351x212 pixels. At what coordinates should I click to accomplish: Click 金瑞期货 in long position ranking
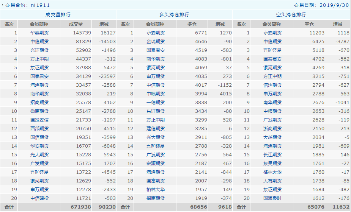155,42
